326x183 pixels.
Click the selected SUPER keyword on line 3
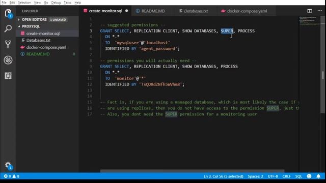point(227,31)
